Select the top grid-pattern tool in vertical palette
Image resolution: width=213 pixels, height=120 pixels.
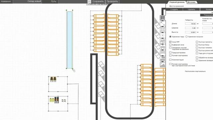point(163,18)
